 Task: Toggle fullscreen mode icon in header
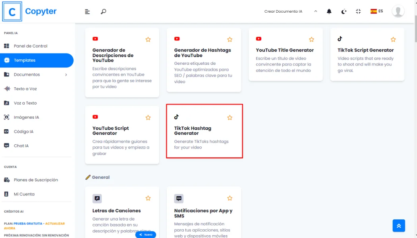pos(358,12)
